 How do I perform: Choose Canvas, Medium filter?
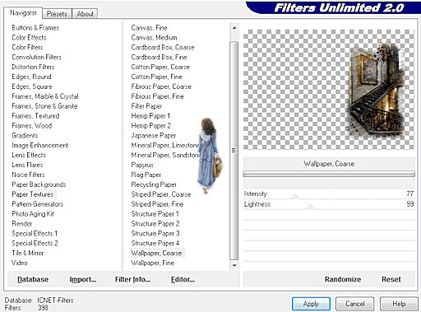pyautogui.click(x=154, y=38)
